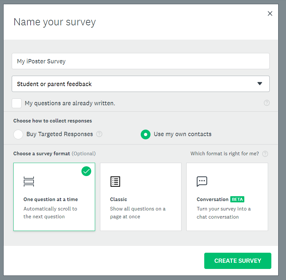The image size is (286, 280).
Task: Click the chat bubble Conversation icon
Action: (x=202, y=181)
